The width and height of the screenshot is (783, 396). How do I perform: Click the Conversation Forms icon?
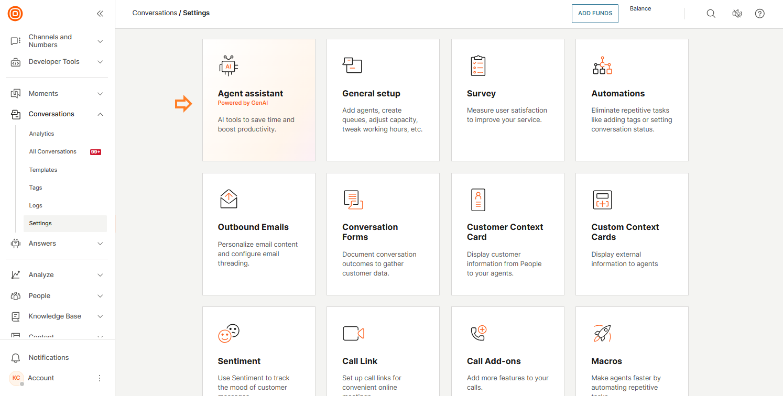pyautogui.click(x=353, y=200)
